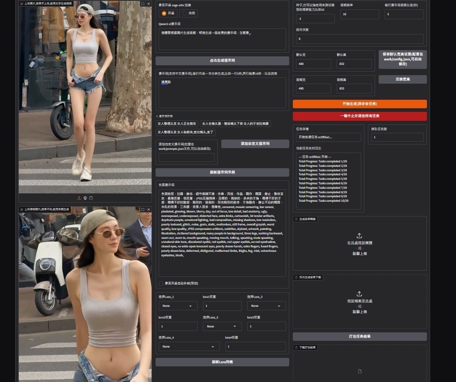Open fullscreen view of the last-frame image
The width and height of the screenshot is (456, 382).
(143, 209)
